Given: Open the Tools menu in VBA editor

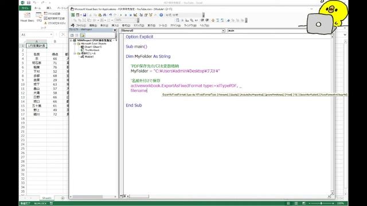Looking at the screenshot, I should (x=163, y=25).
